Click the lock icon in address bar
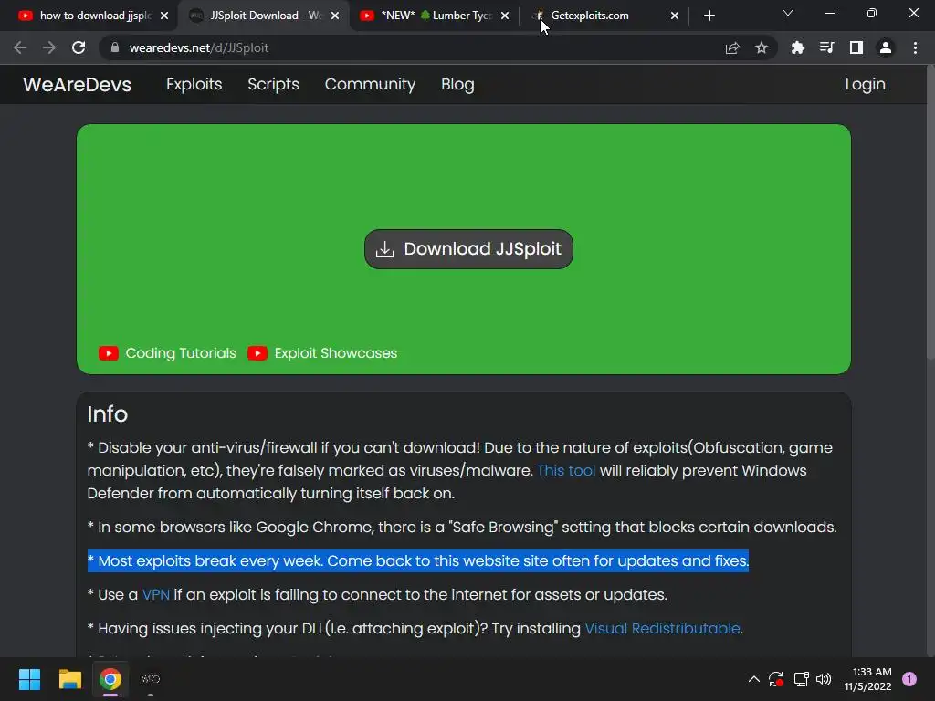The image size is (935, 701). (x=115, y=47)
